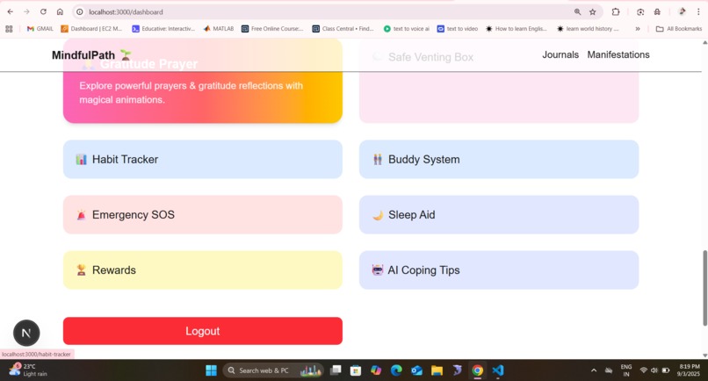The image size is (708, 381).
Task: Open the Habit Tracker card
Action: point(203,160)
